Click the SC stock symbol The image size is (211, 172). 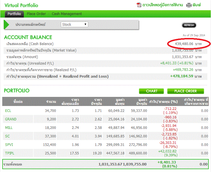click(x=7, y=136)
